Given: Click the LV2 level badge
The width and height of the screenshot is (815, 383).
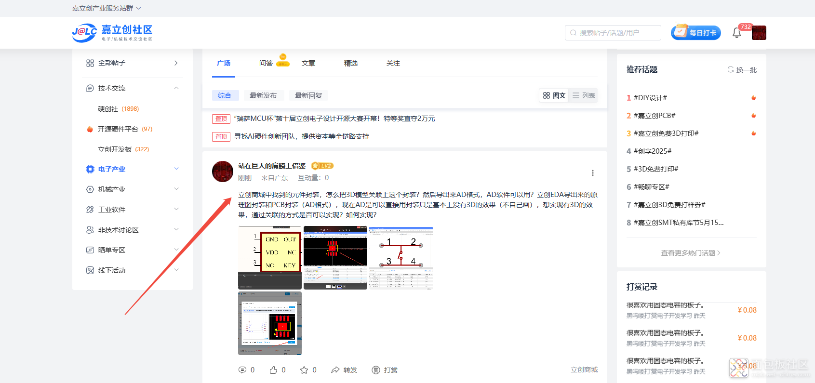Looking at the screenshot, I should click(x=322, y=166).
